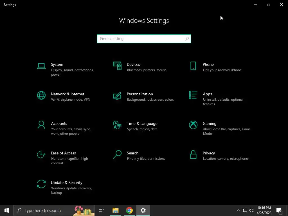Click 'Find my files, permissions' description
The width and height of the screenshot is (288, 216).
point(146,159)
